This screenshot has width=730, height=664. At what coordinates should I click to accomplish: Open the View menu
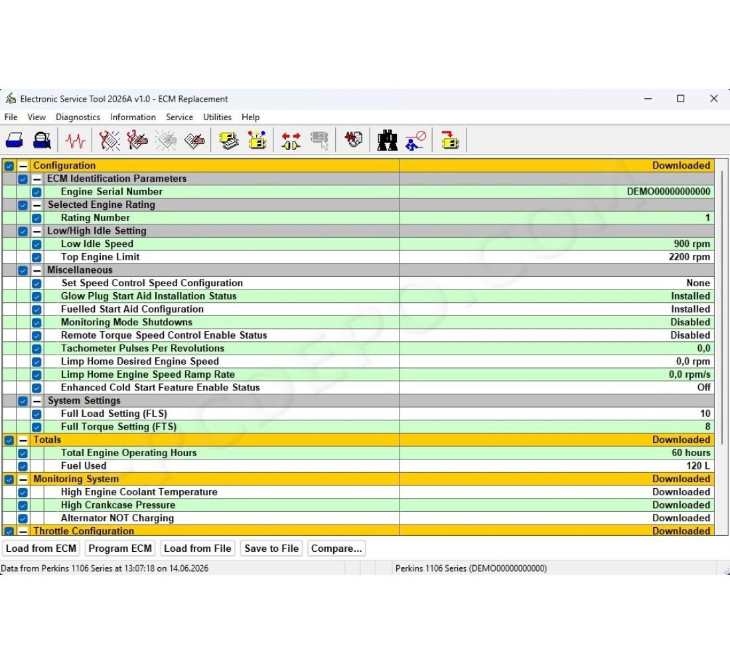(x=36, y=117)
